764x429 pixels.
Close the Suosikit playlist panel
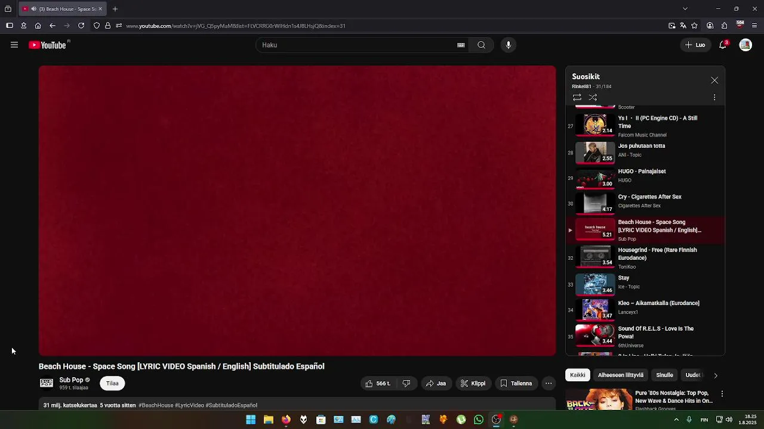(x=714, y=80)
